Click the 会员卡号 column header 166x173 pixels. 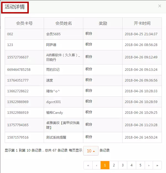[x=24, y=23]
